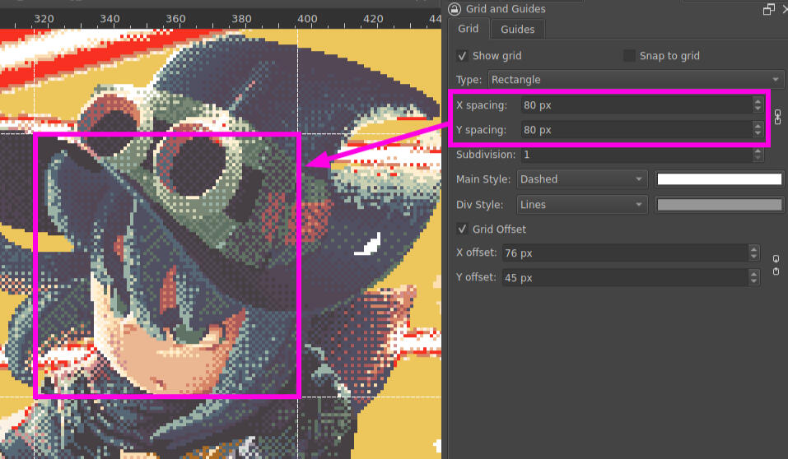Toggle the X/Y offset chain link

pos(775,265)
